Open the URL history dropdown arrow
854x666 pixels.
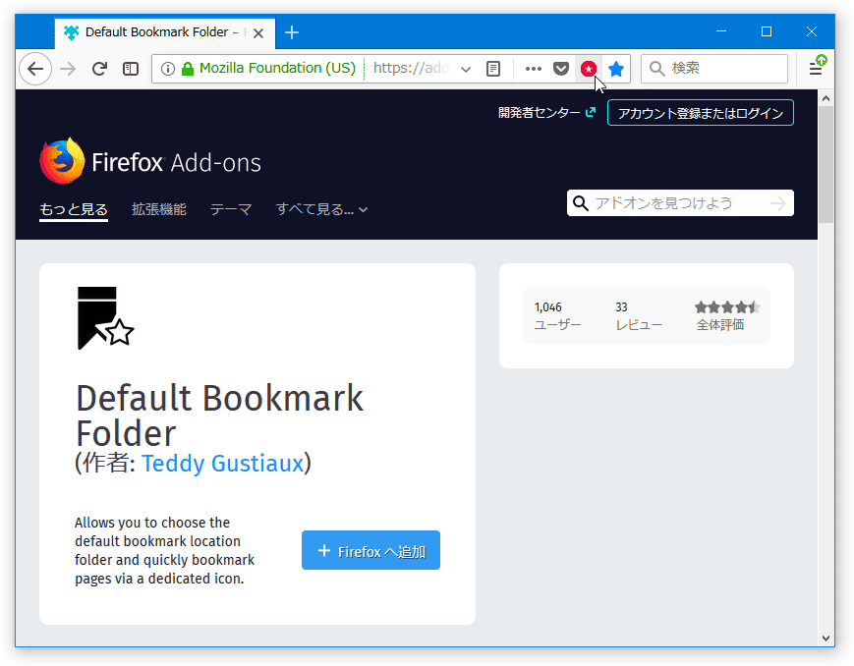click(x=466, y=69)
